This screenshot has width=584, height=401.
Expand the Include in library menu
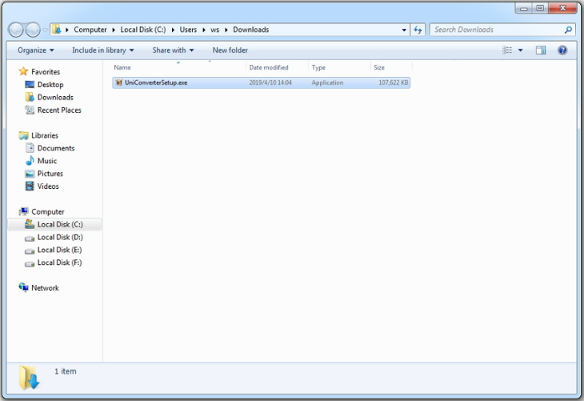coord(102,50)
